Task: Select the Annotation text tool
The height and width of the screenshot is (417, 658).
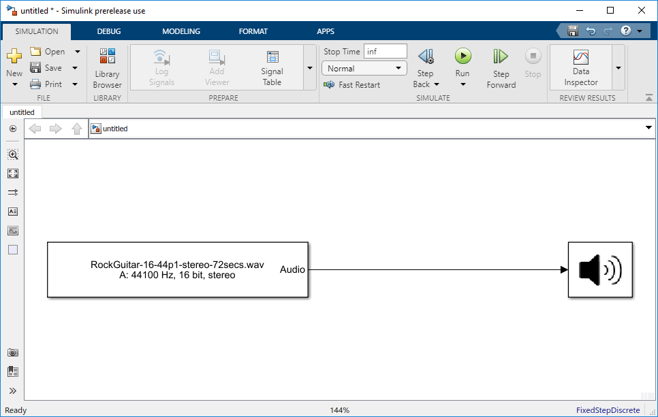Action: (13, 212)
